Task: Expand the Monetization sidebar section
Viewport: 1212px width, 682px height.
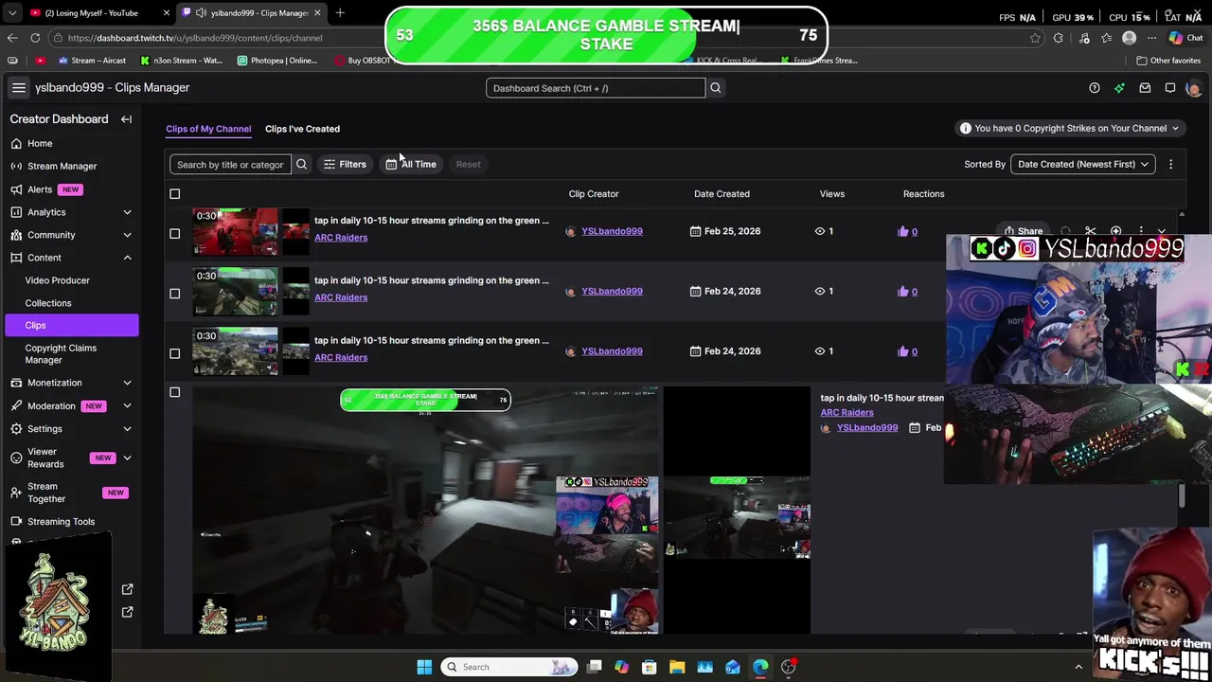Action: pyautogui.click(x=127, y=383)
